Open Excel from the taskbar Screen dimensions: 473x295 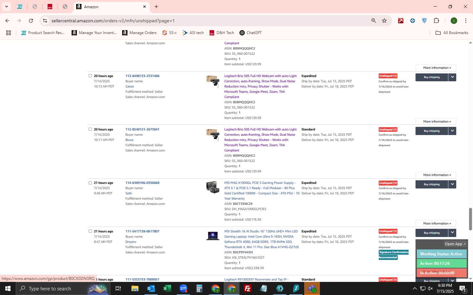pos(167,288)
